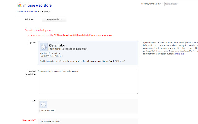This screenshot has height=124, width=198.
Task: Click the '1280x800 or 640x400' screenshots text
Action: pyautogui.click(x=49, y=122)
